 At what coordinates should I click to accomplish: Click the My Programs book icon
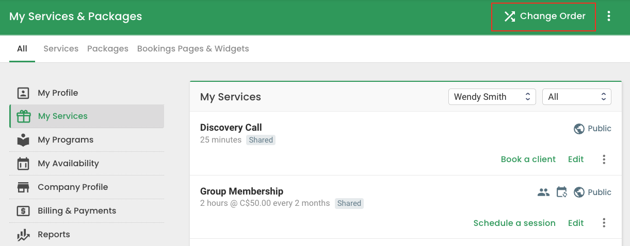(x=23, y=140)
